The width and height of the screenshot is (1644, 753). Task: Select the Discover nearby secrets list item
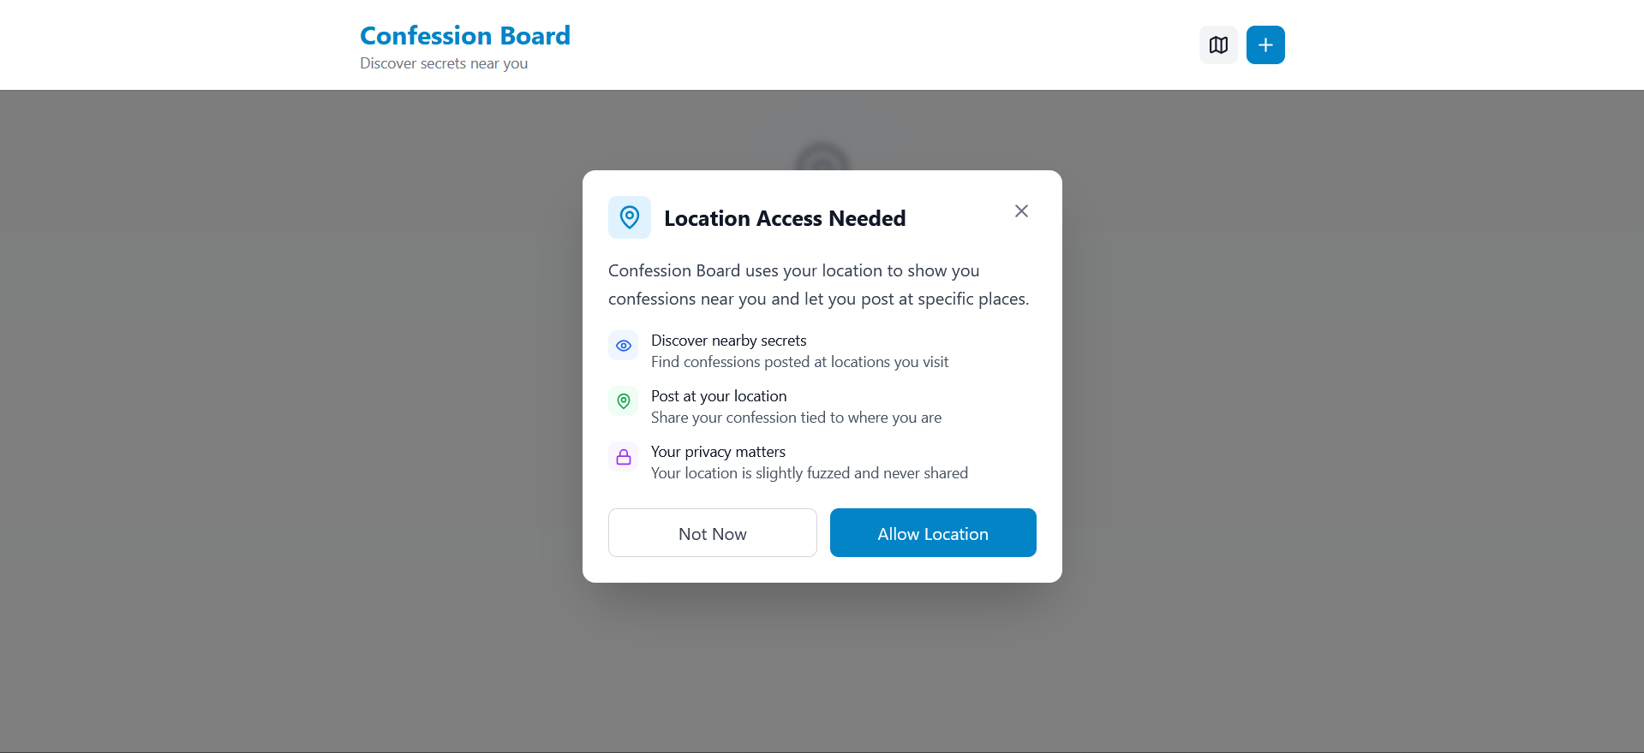(x=799, y=351)
